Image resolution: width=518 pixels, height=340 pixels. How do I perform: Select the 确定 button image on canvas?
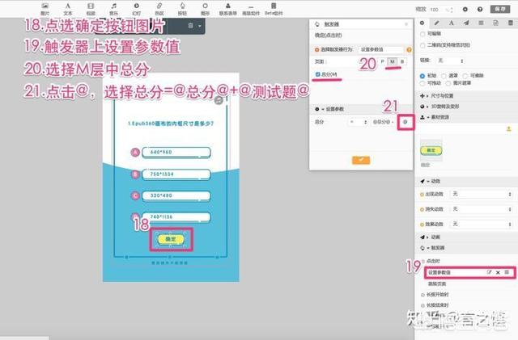point(170,239)
